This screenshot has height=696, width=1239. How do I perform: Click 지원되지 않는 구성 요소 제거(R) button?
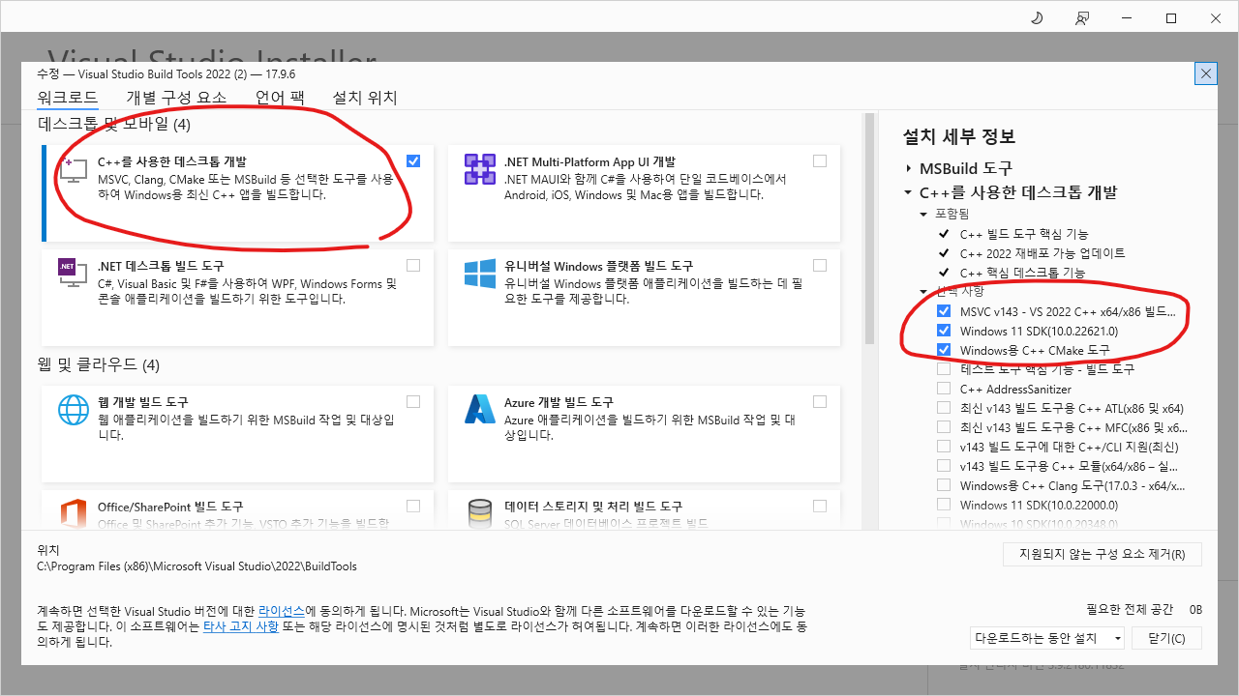click(1102, 554)
